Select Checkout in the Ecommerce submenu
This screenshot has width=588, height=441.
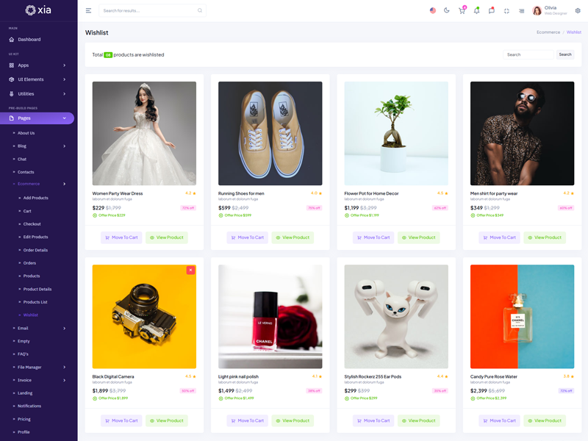click(32, 224)
